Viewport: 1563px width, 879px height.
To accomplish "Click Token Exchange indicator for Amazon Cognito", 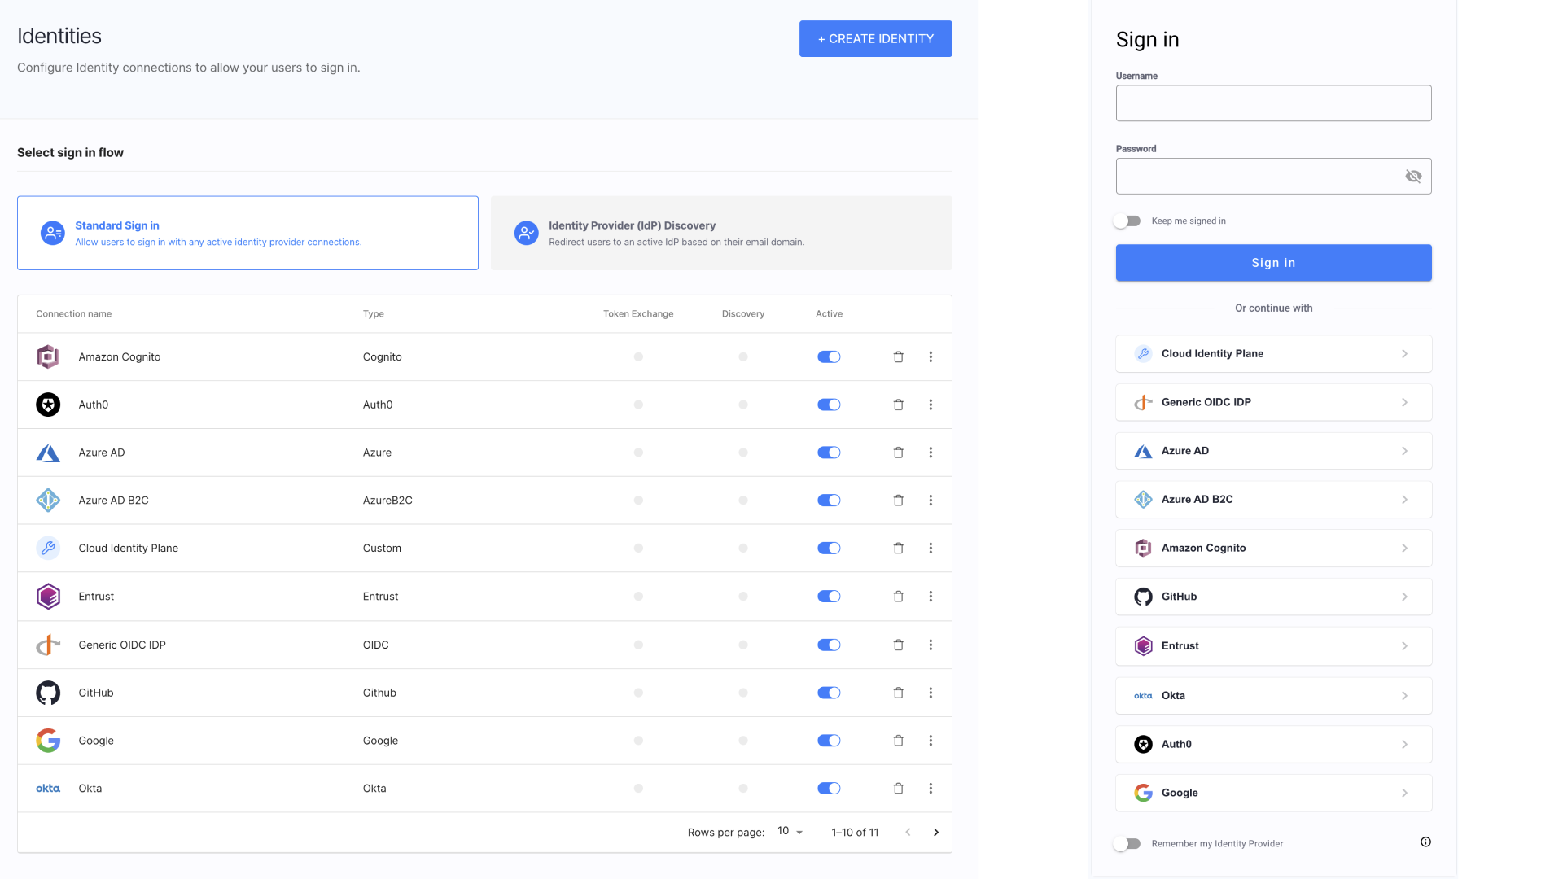I will click(638, 356).
